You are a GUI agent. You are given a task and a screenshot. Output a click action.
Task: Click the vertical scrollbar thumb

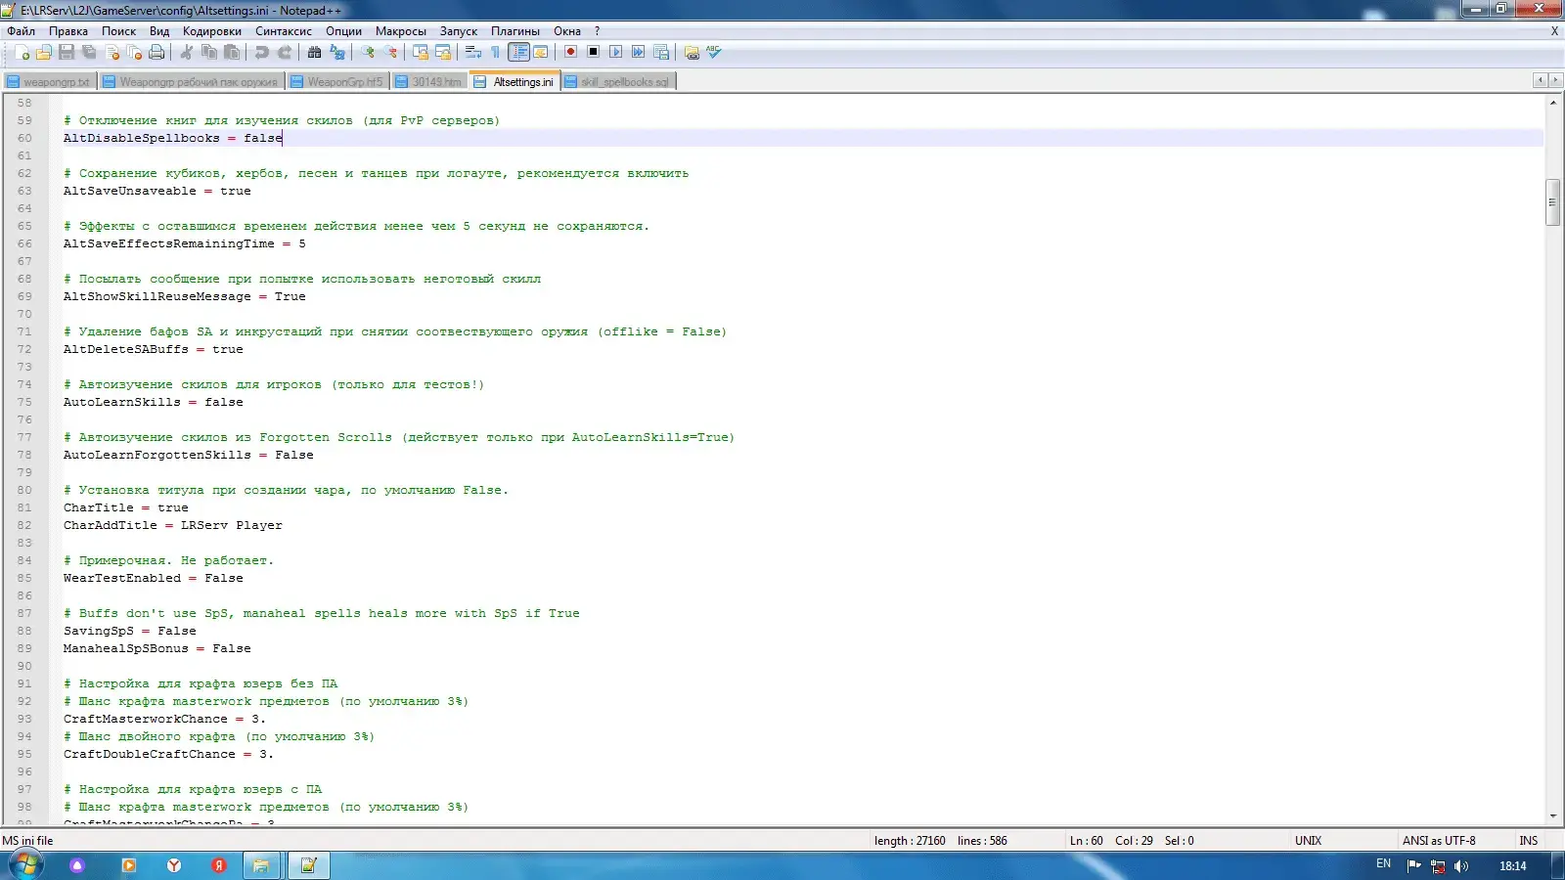(x=1553, y=202)
